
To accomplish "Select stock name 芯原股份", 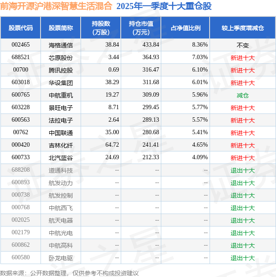I will 61,58.
